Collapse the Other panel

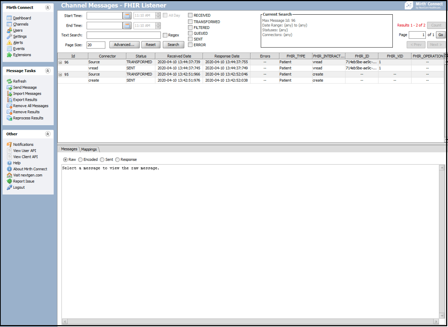(48, 134)
